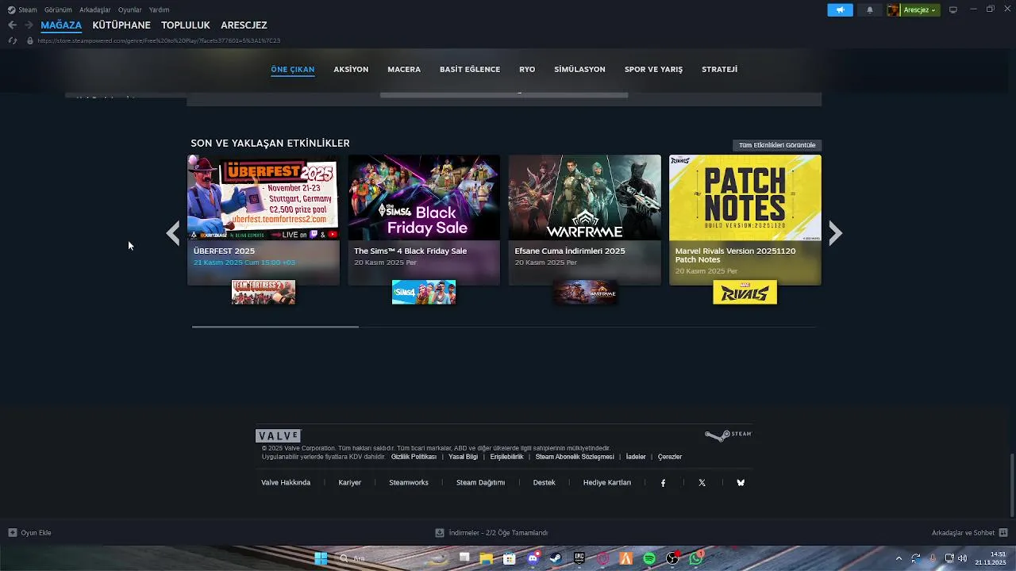Screen dimensions: 1016x571
Task: Click the Steam logo in footer
Action: click(x=728, y=435)
